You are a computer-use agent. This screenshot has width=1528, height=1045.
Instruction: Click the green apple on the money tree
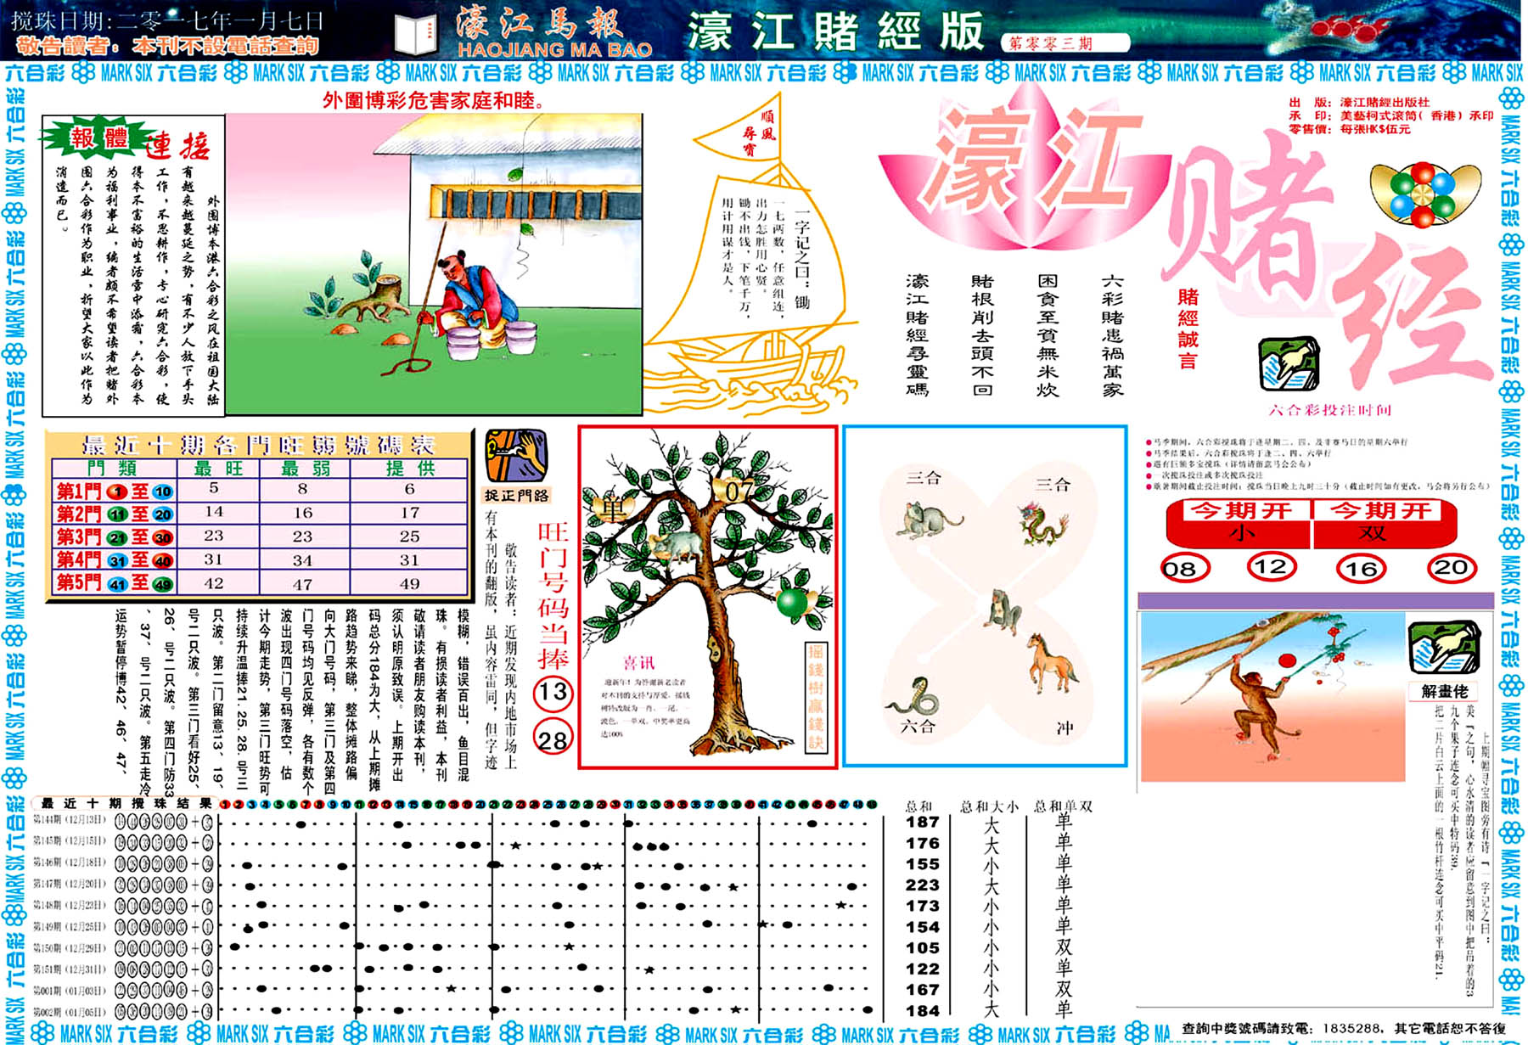point(794,602)
